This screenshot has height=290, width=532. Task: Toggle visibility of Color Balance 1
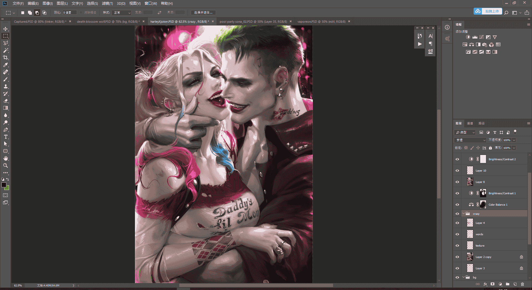point(457,204)
